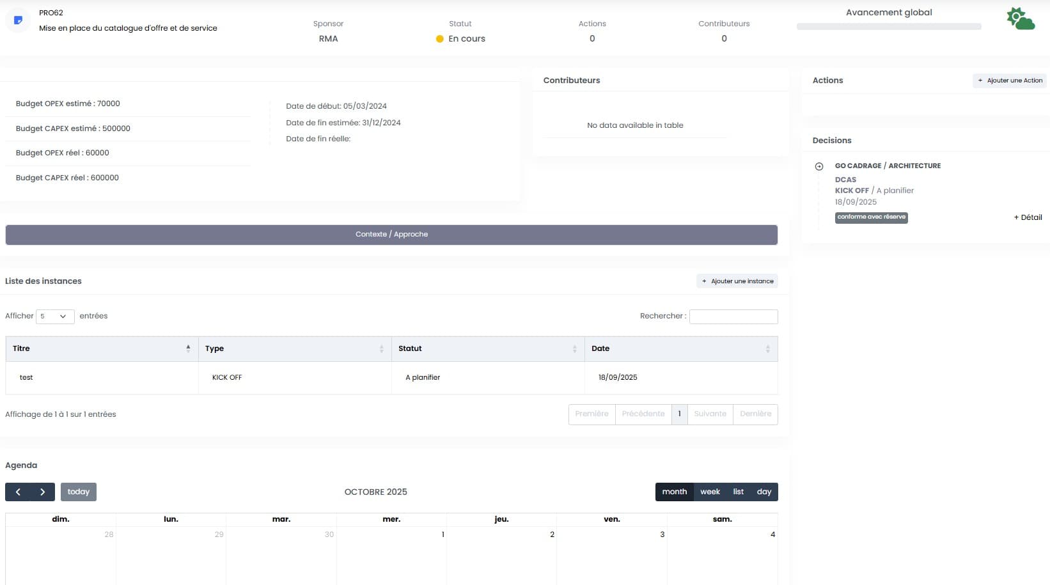Jump to today in the agenda
Screen dimensions: 1050x585
pyautogui.click(x=79, y=492)
